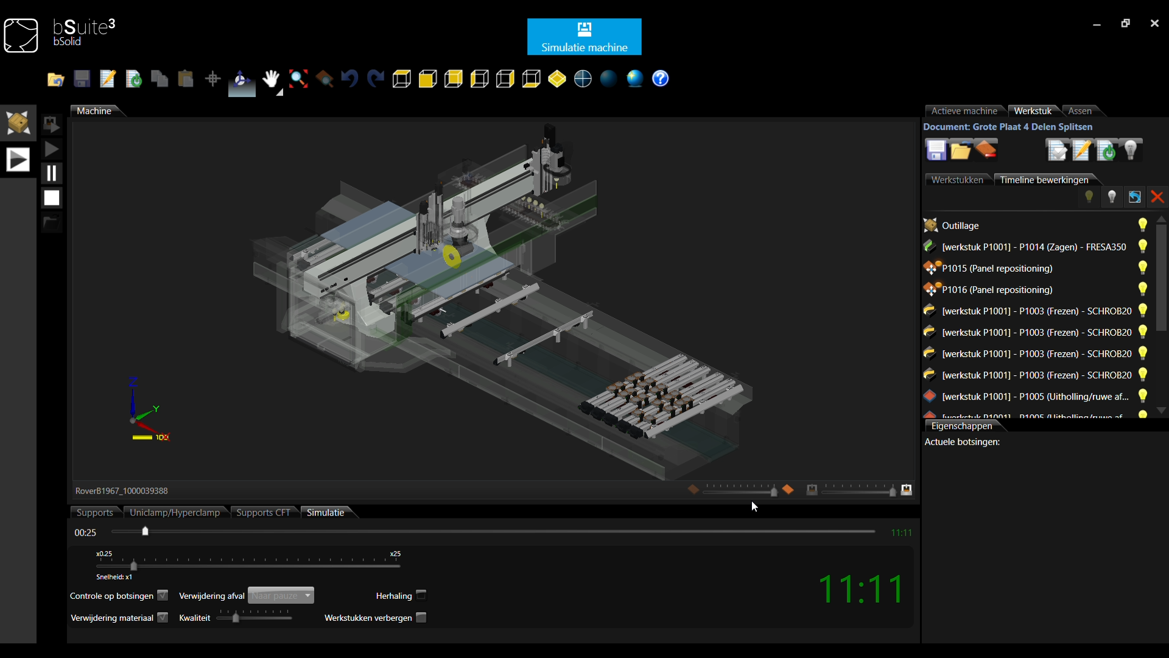Viewport: 1169px width, 658px height.
Task: Select the Pan (hand) tool
Action: point(272,79)
